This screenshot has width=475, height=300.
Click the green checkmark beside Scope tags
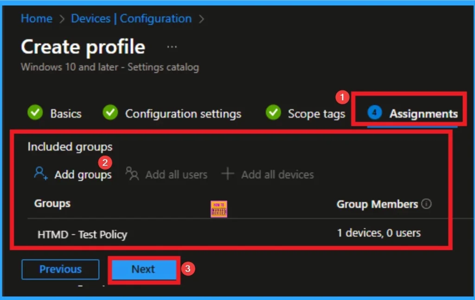pyautogui.click(x=273, y=112)
